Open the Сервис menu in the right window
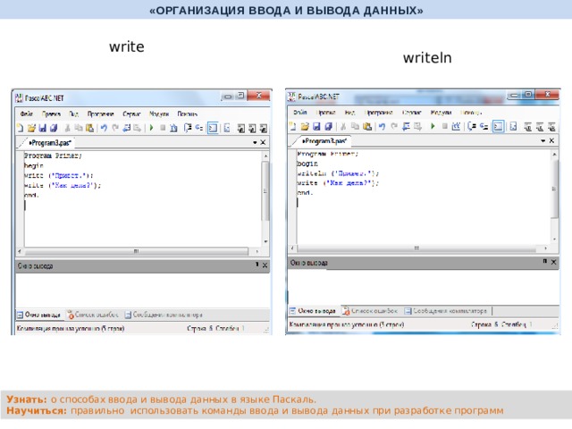 [x=412, y=113]
